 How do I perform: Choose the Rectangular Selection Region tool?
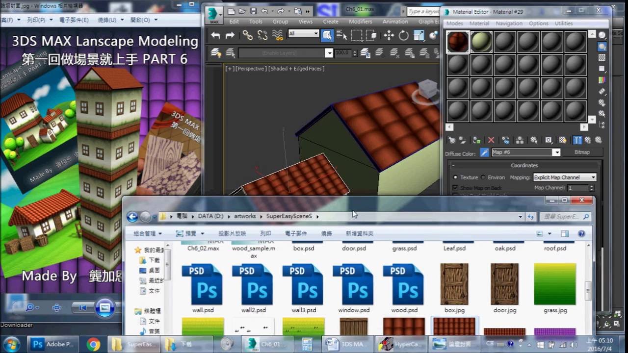(357, 35)
